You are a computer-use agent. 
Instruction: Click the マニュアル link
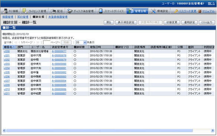pyautogui.click(x=208, y=11)
